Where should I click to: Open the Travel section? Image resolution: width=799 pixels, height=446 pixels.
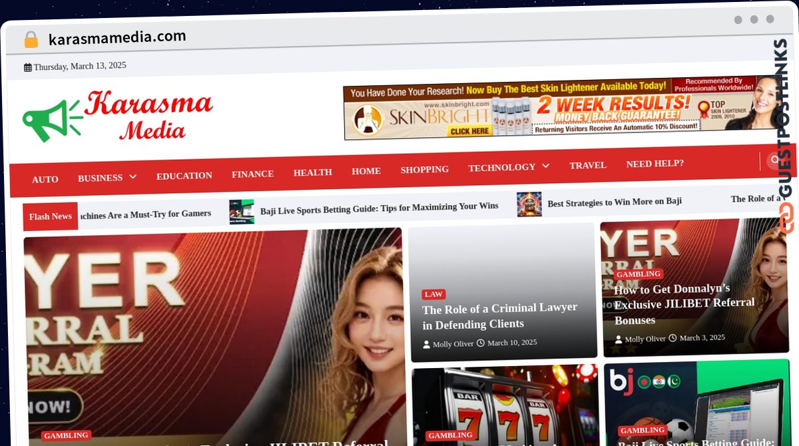click(x=588, y=165)
